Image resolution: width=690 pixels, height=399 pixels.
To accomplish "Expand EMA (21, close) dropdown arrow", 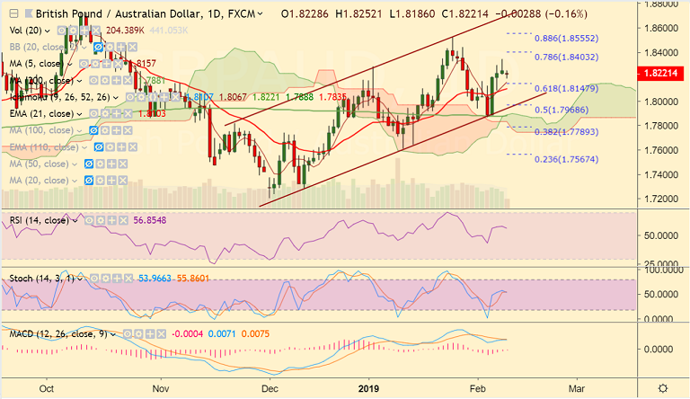I will pyautogui.click(x=79, y=114).
